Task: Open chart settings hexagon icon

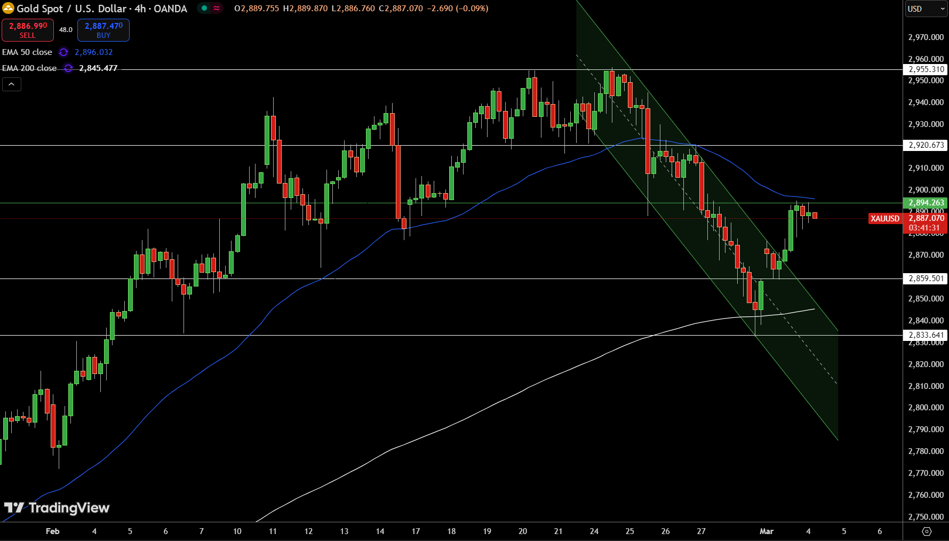Action: [927, 531]
